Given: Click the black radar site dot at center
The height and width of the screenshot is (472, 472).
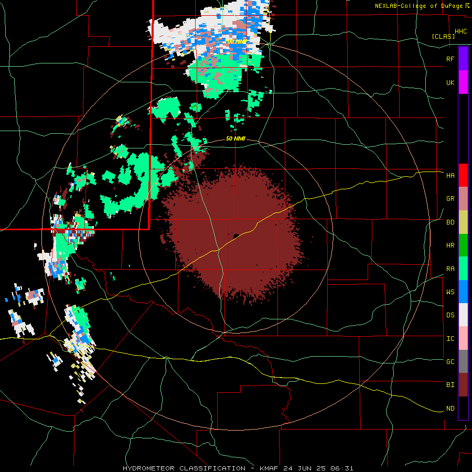Looking at the screenshot, I should (x=236, y=235).
